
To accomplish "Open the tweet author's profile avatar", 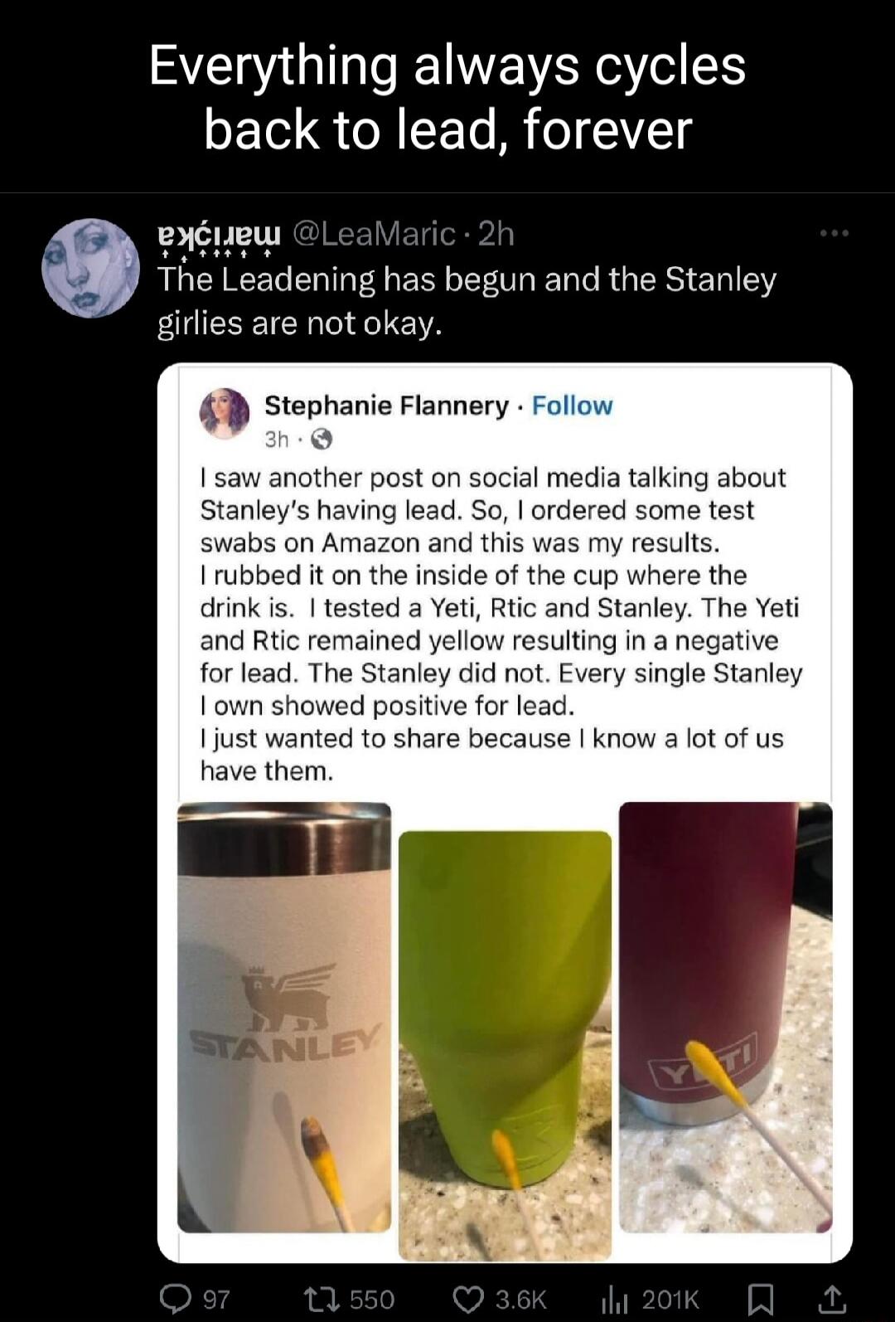I will [x=90, y=268].
